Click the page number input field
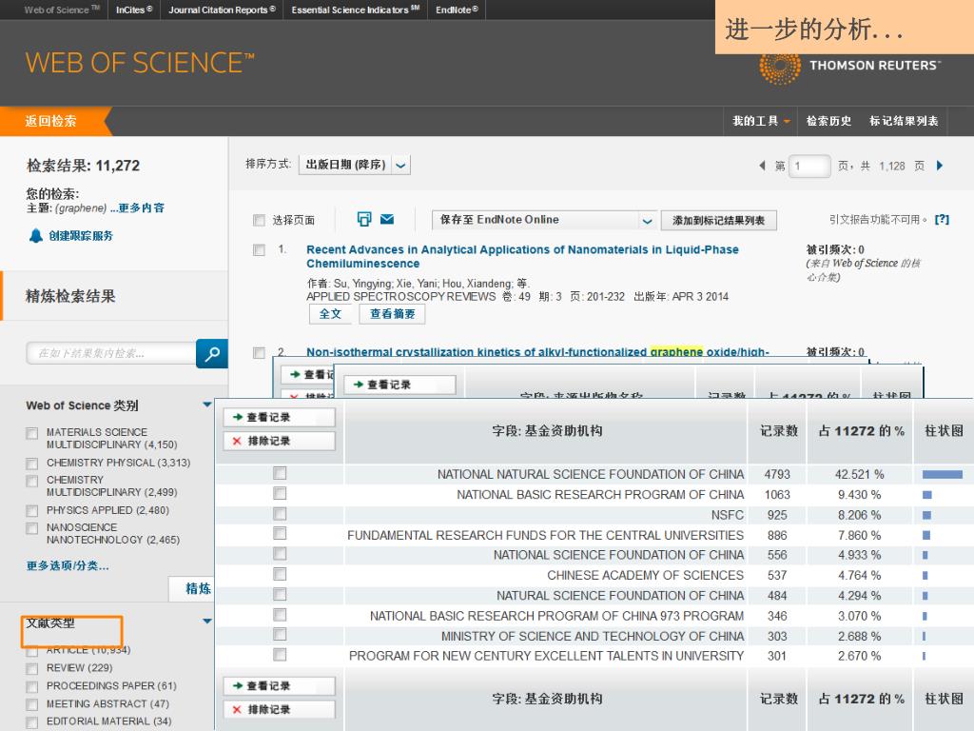The image size is (974, 731). point(809,166)
